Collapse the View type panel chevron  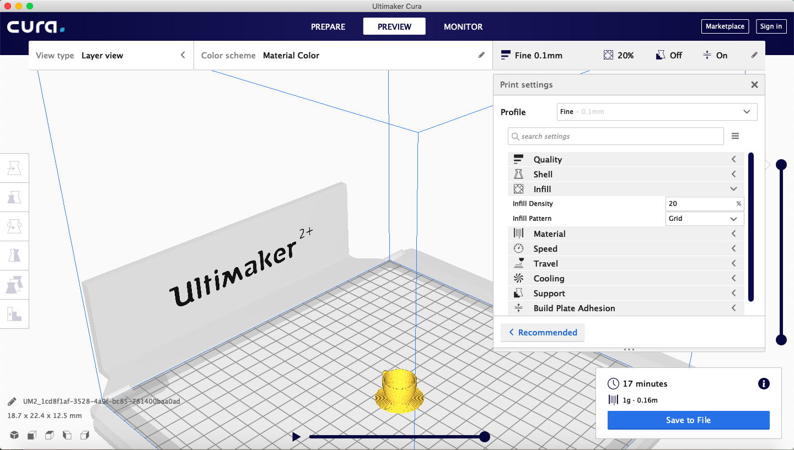pyautogui.click(x=183, y=55)
